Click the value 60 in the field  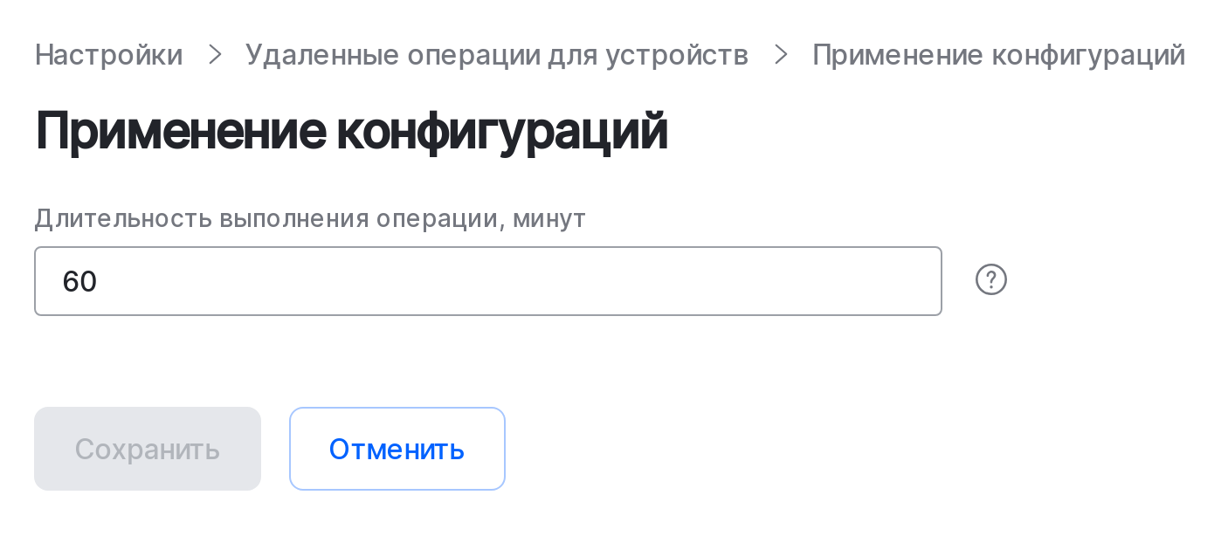tap(79, 281)
